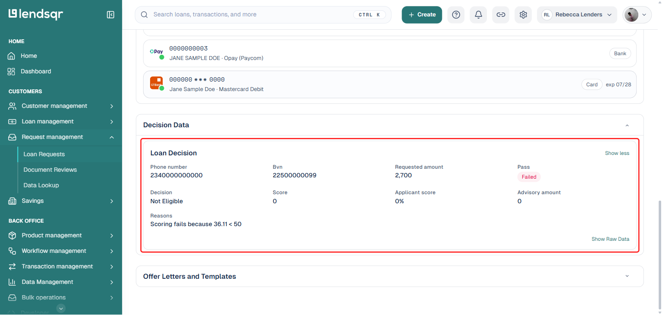Click the Savings icon in sidebar
Image resolution: width=662 pixels, height=315 pixels.
(x=12, y=201)
